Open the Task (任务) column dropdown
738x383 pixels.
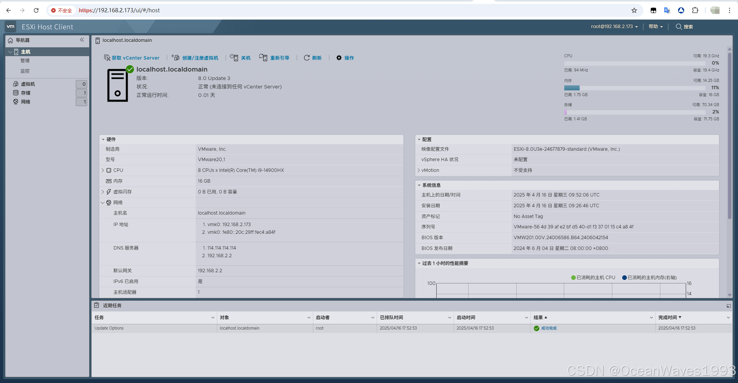point(213,318)
